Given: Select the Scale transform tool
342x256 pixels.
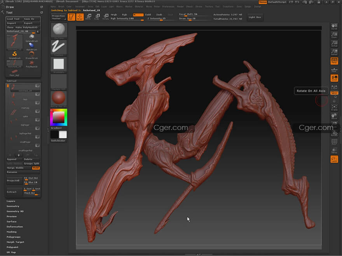Looking at the screenshot, I should point(97,17).
